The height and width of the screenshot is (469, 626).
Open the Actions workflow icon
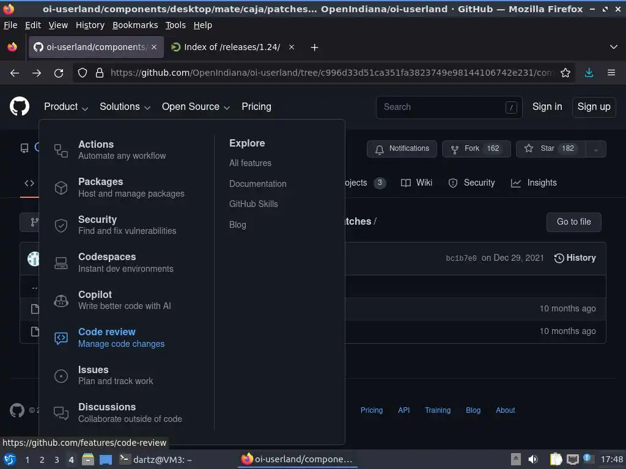click(61, 150)
